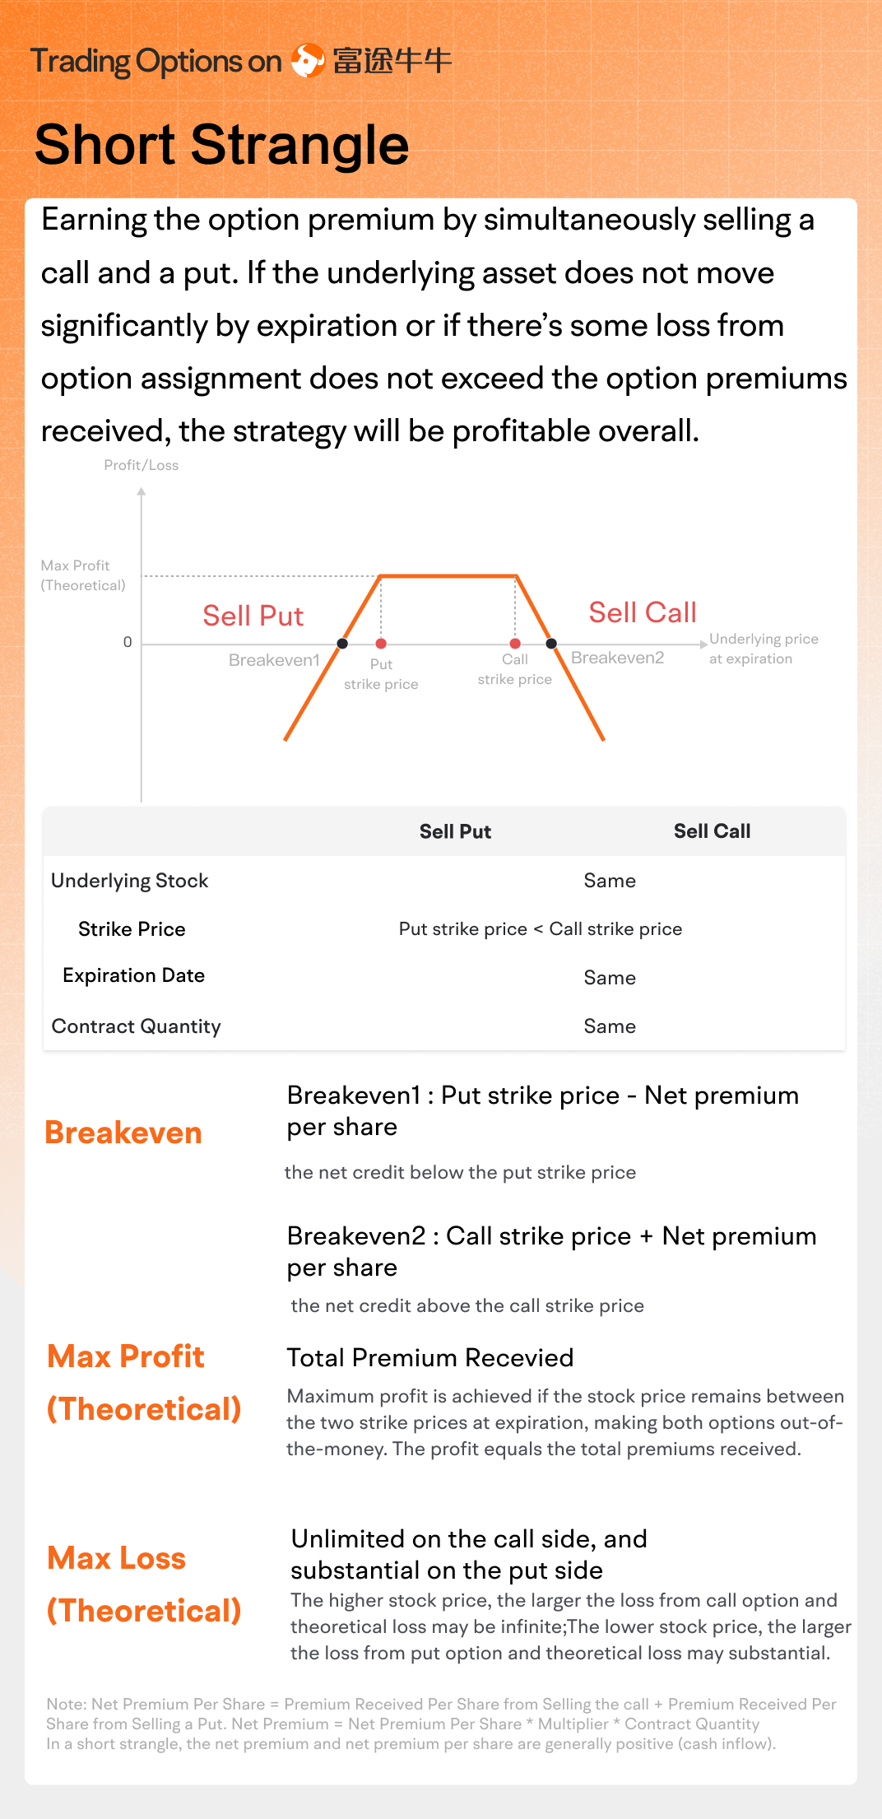Viewport: 882px width, 1819px height.
Task: Select the Sell Call table column header
Action: (x=712, y=831)
